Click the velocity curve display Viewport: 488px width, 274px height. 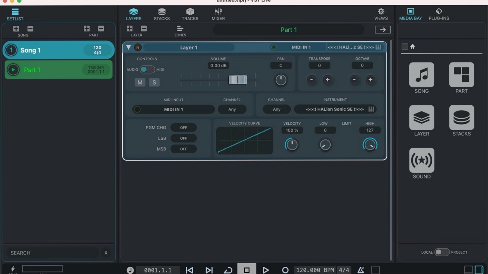point(244,140)
